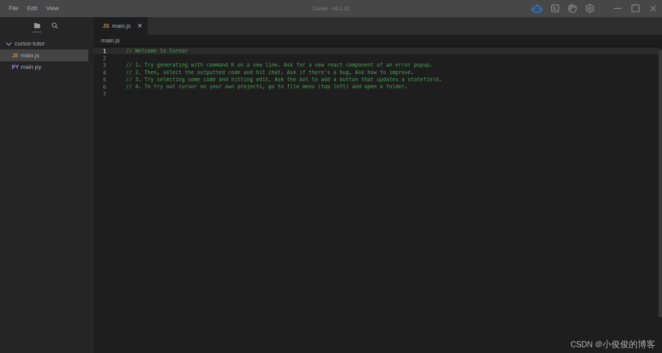The width and height of the screenshot is (662, 353).
Task: Show the file explorer folder icon
Action: point(37,26)
